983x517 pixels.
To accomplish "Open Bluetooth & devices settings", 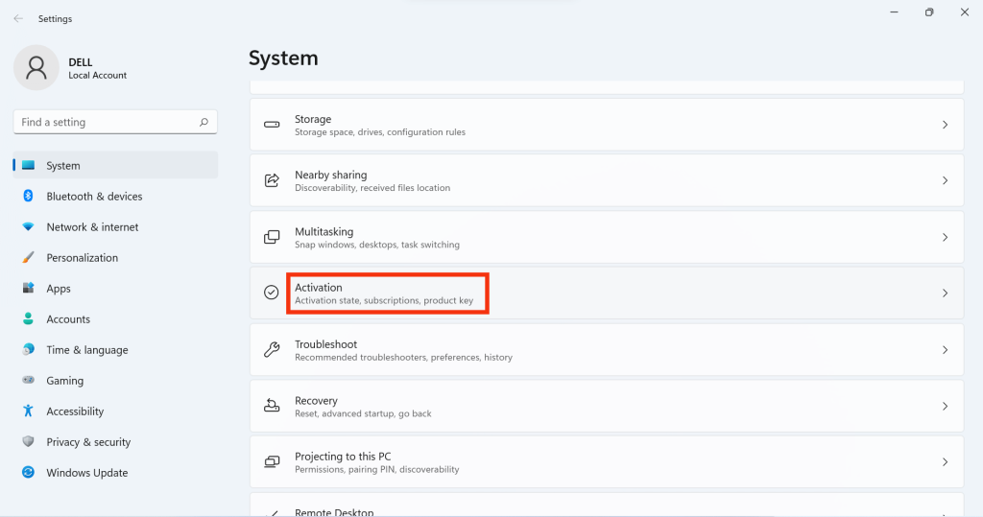I will [115, 196].
